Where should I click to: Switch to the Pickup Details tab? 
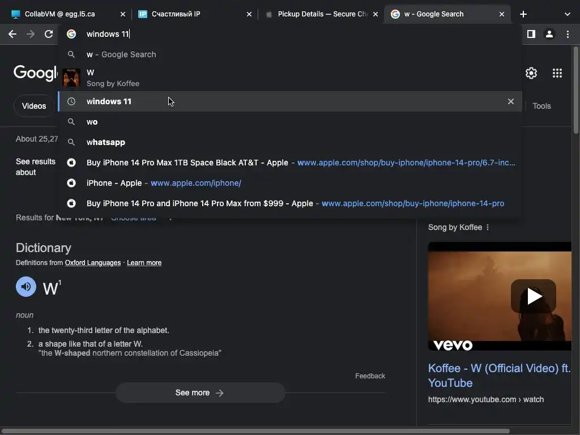322,14
